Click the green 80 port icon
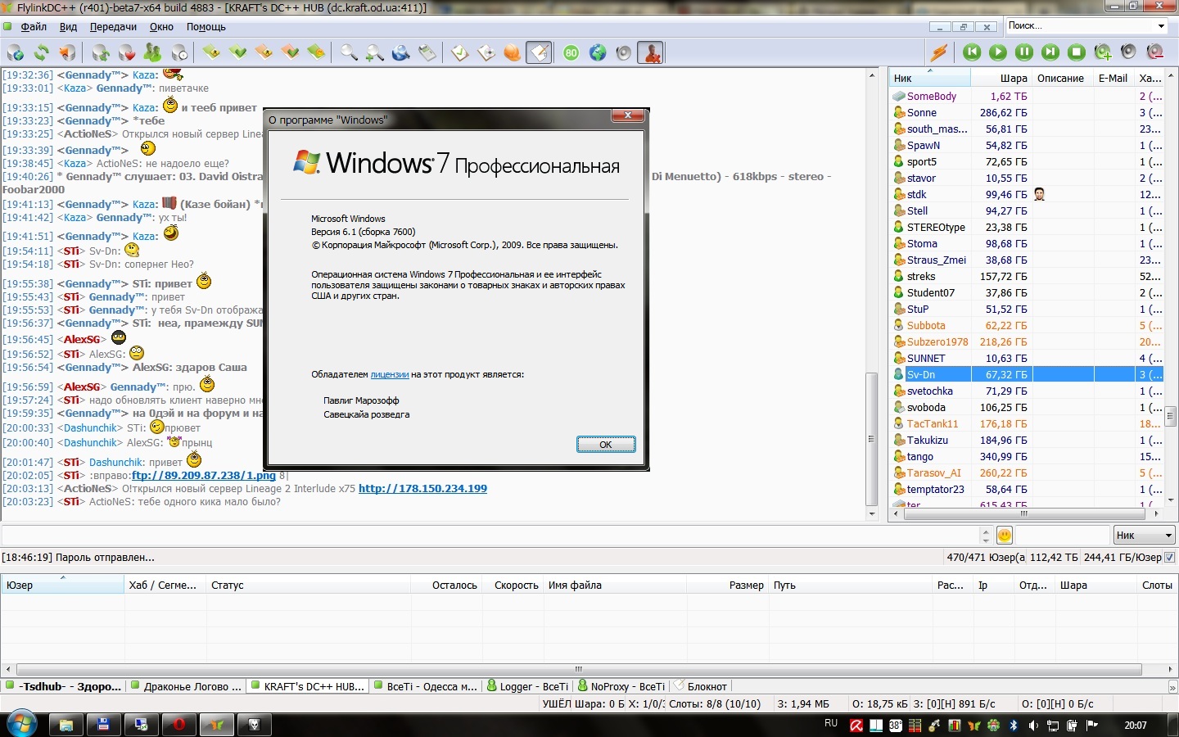This screenshot has height=737, width=1179. [x=571, y=52]
